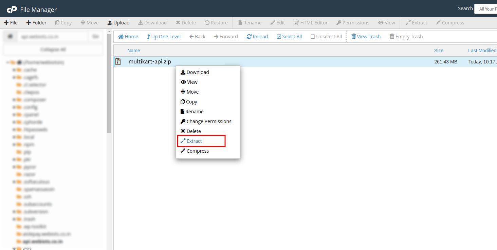Click the multikart-api.zip archive file icon

click(x=118, y=62)
